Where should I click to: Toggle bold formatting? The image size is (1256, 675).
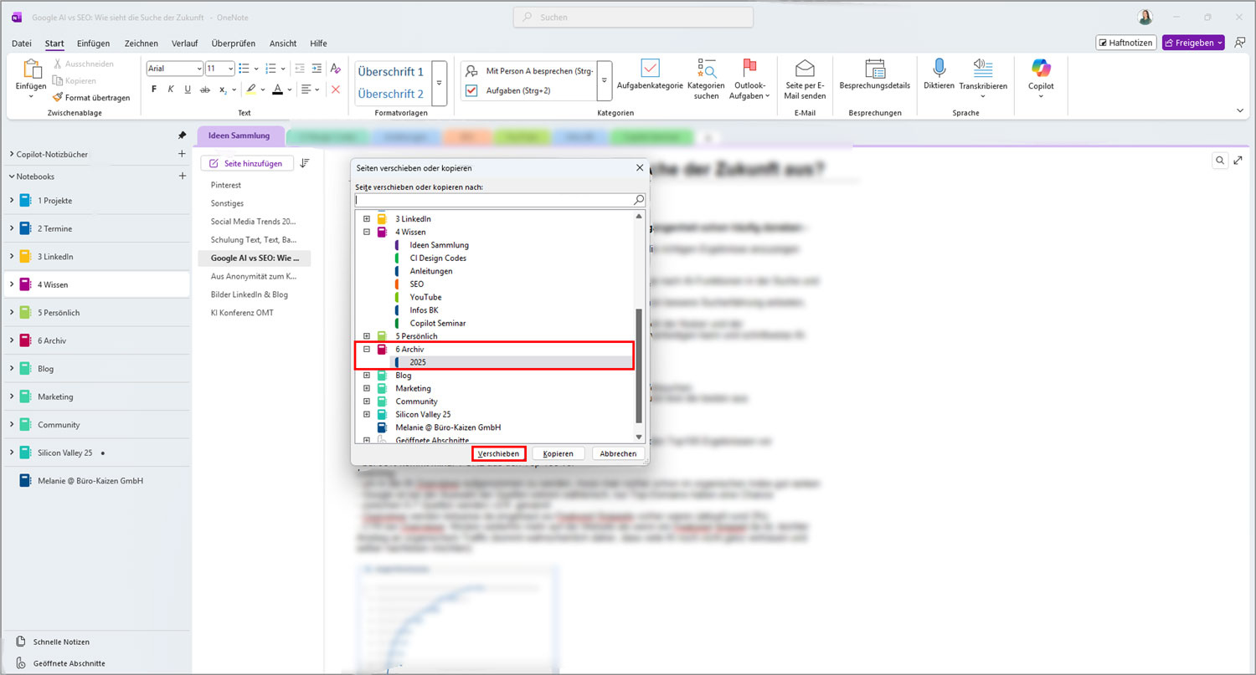(154, 88)
